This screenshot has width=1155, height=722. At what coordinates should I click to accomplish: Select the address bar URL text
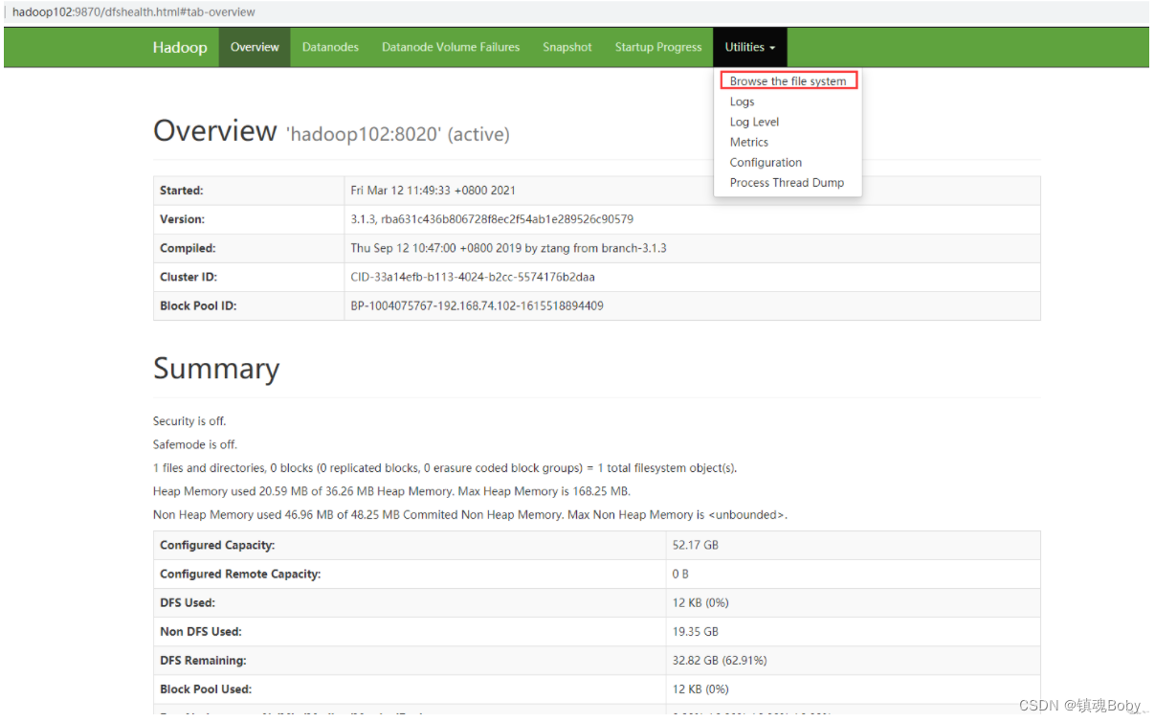click(131, 11)
